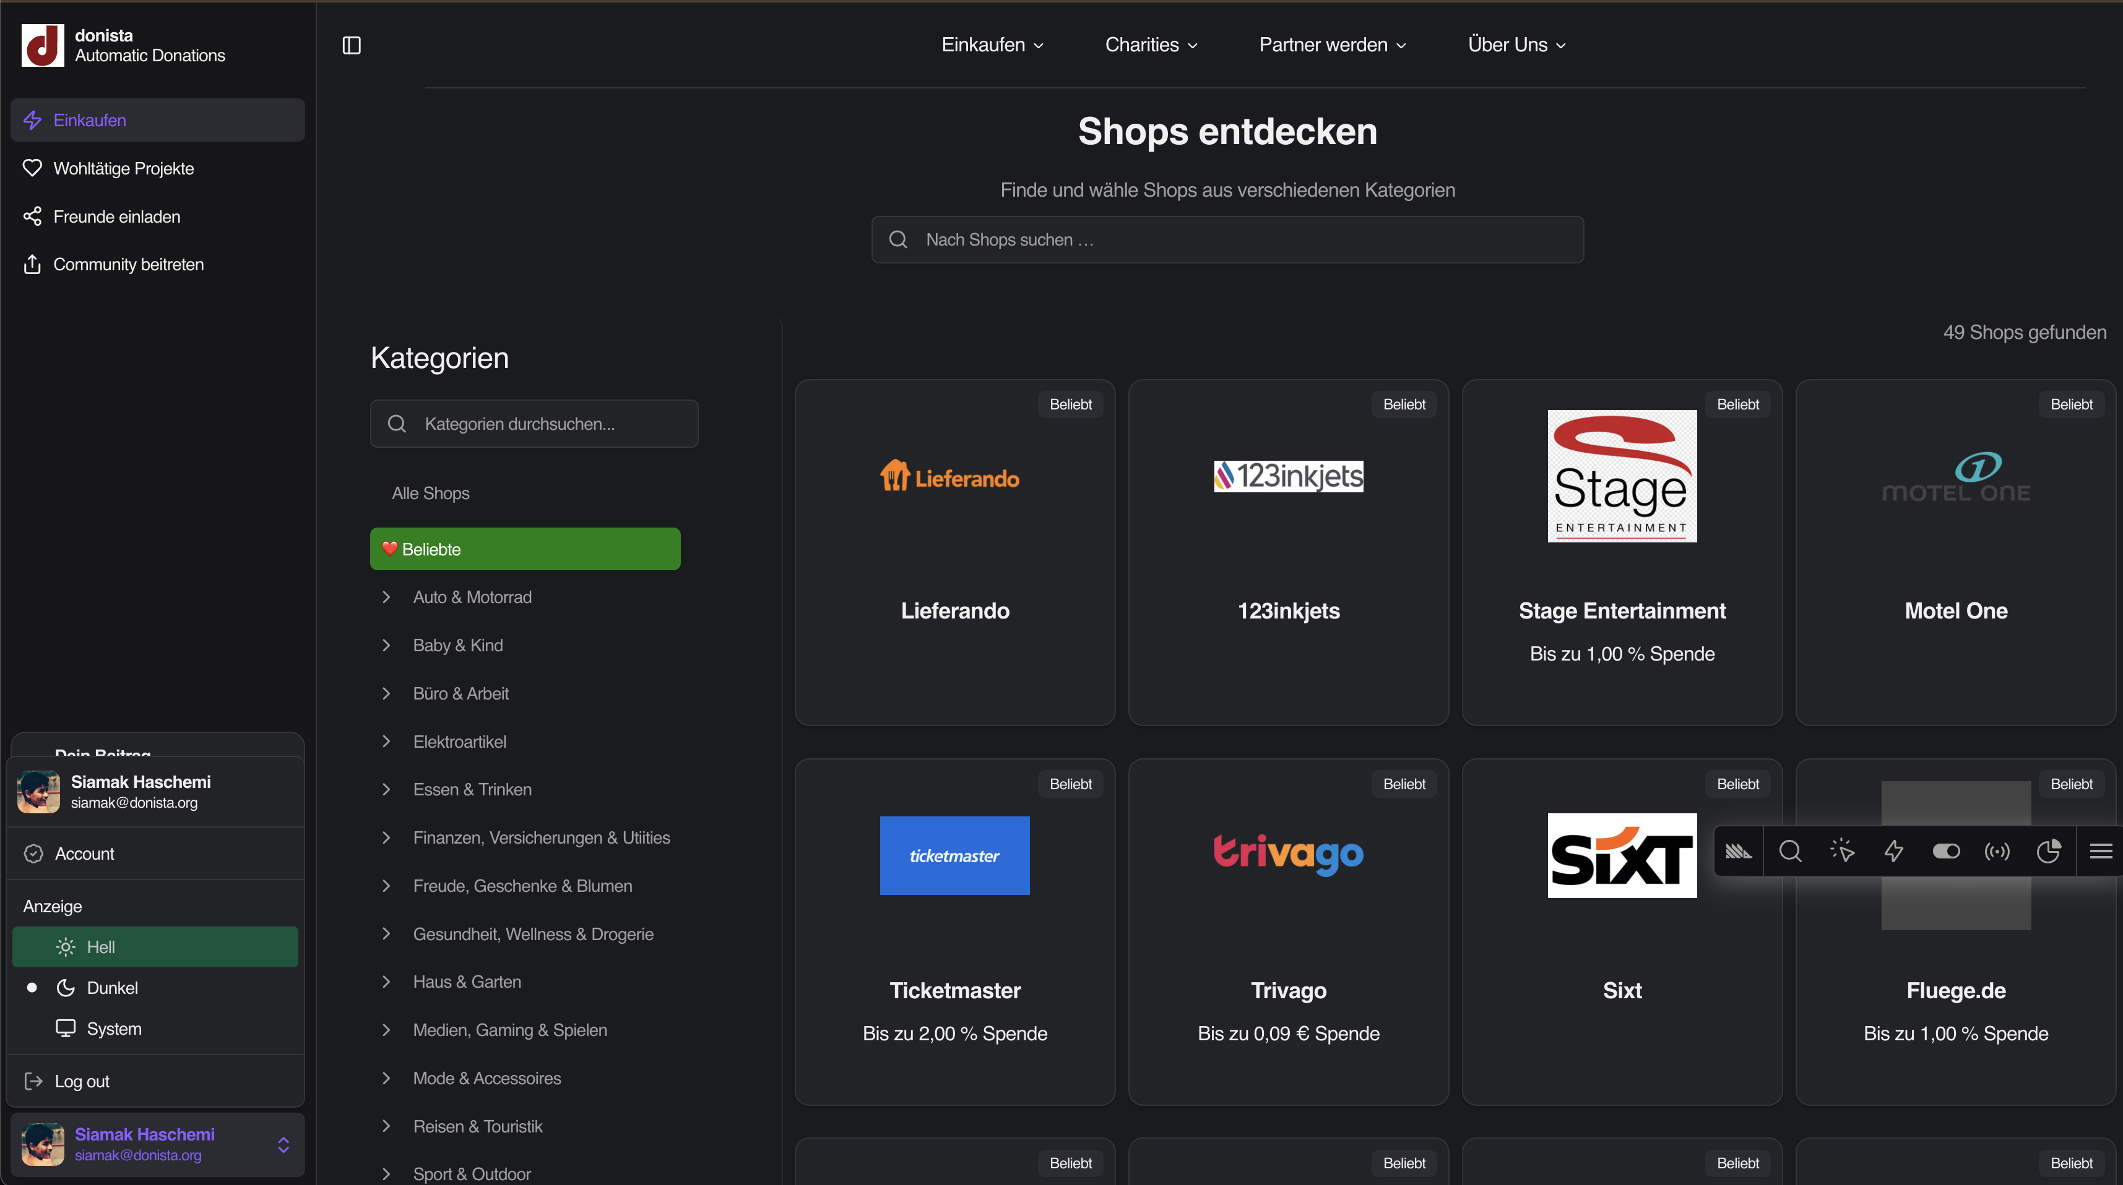
Task: Click the magnifier icon in the Kategorien search box
Action: (397, 424)
